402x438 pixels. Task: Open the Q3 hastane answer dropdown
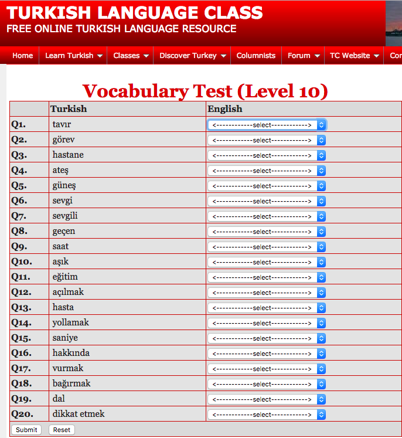click(x=267, y=155)
